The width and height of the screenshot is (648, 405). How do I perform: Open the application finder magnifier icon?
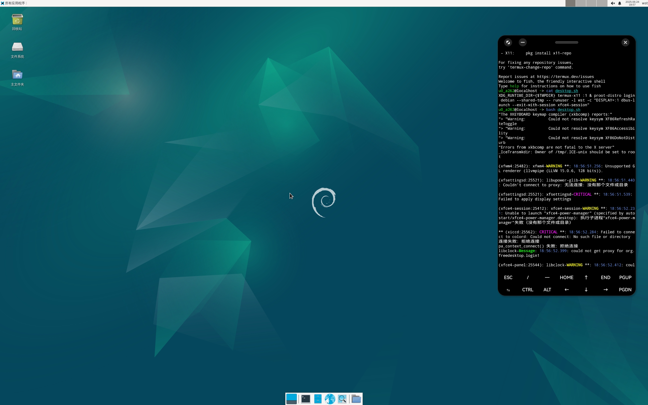pyautogui.click(x=342, y=399)
